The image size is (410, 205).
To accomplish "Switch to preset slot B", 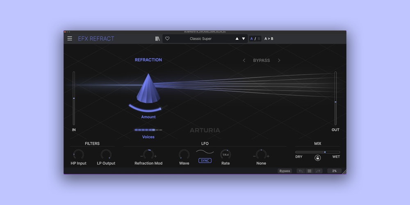I will coord(259,39).
